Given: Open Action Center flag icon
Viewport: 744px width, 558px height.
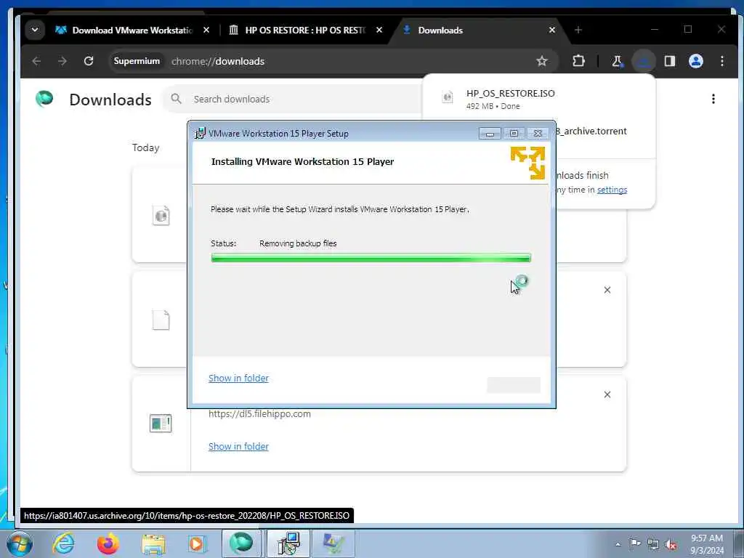Looking at the screenshot, I should (635, 543).
